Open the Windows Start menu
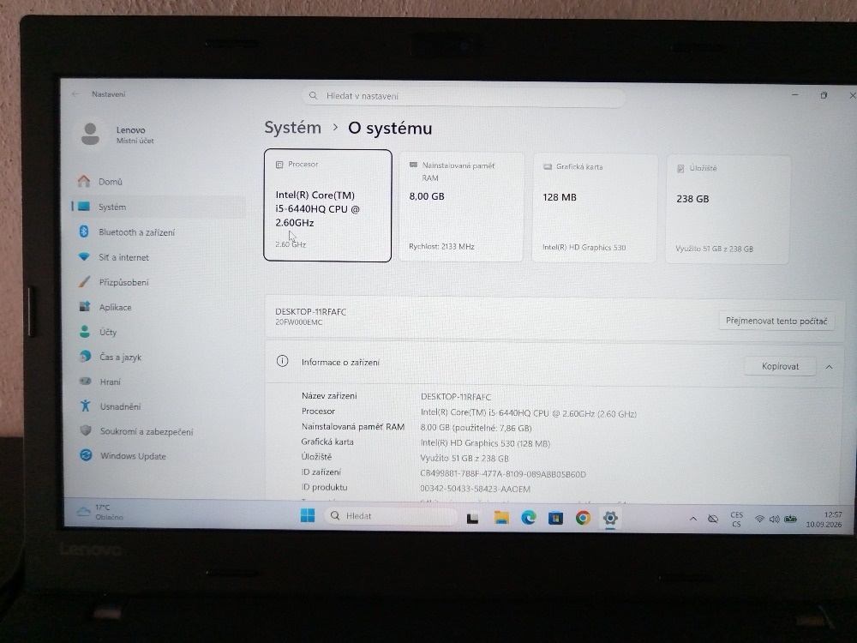The width and height of the screenshot is (857, 643). pyautogui.click(x=308, y=515)
